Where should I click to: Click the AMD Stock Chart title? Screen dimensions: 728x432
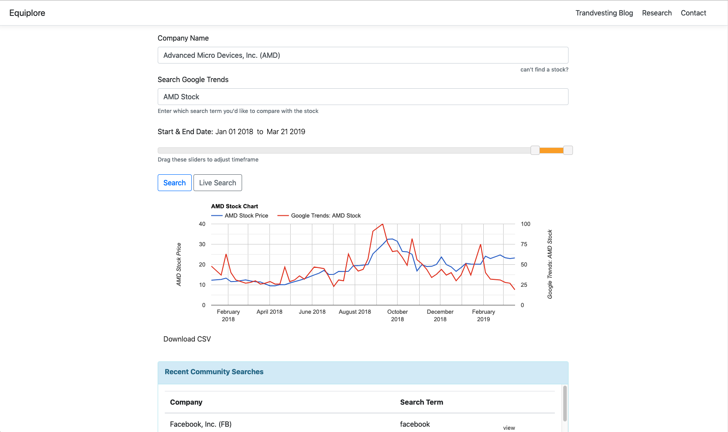point(235,206)
